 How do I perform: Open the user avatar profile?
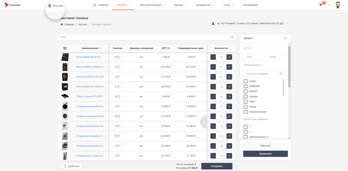point(338,5)
